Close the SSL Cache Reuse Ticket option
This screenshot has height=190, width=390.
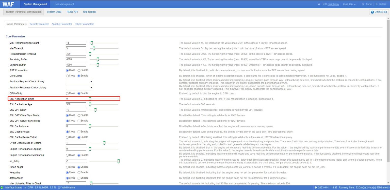coord(67,137)
